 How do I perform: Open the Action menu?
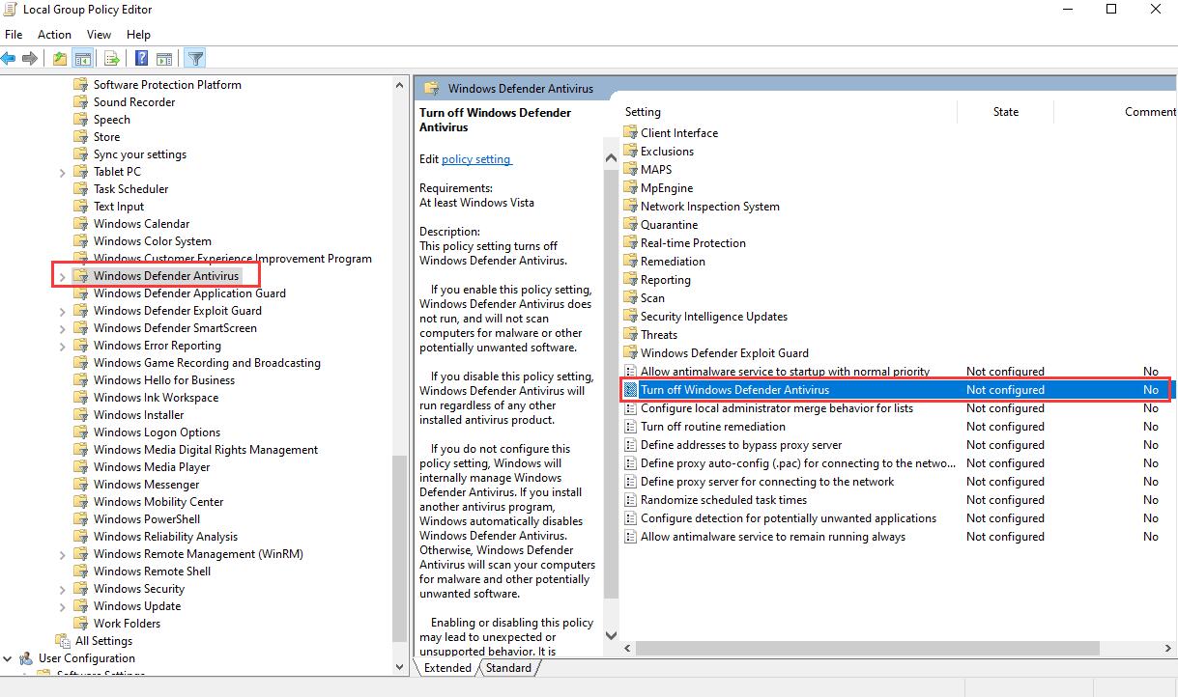tap(55, 35)
